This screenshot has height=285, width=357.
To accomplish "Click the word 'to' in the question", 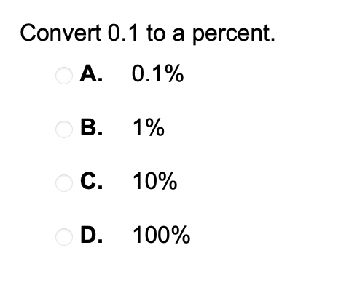I will (156, 33).
